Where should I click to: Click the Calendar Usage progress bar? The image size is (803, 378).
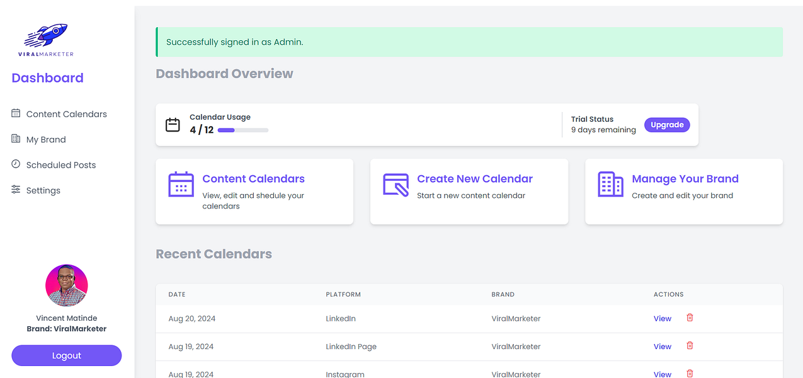[243, 130]
